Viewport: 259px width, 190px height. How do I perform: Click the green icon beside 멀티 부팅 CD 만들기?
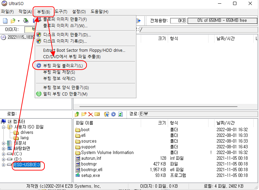39,94
